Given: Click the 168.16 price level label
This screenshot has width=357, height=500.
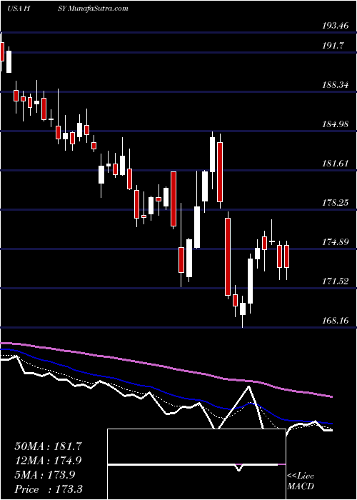Looking at the screenshot, I should click(x=336, y=321).
